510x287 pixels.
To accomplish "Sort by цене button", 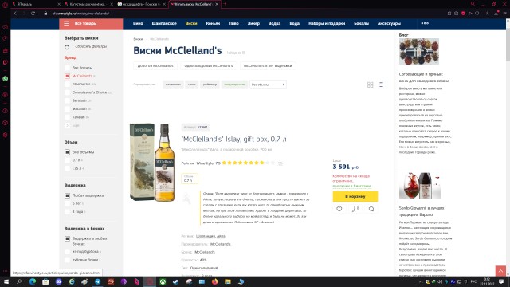I will [x=192, y=85].
